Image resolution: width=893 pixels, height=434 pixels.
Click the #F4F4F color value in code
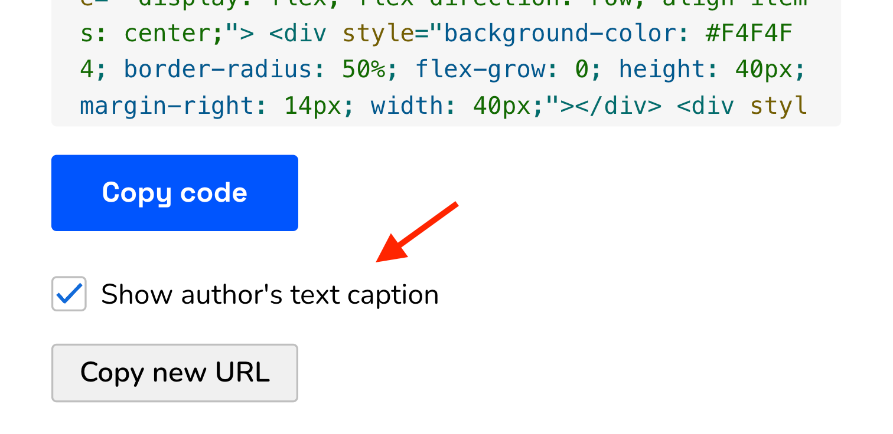[x=748, y=34]
